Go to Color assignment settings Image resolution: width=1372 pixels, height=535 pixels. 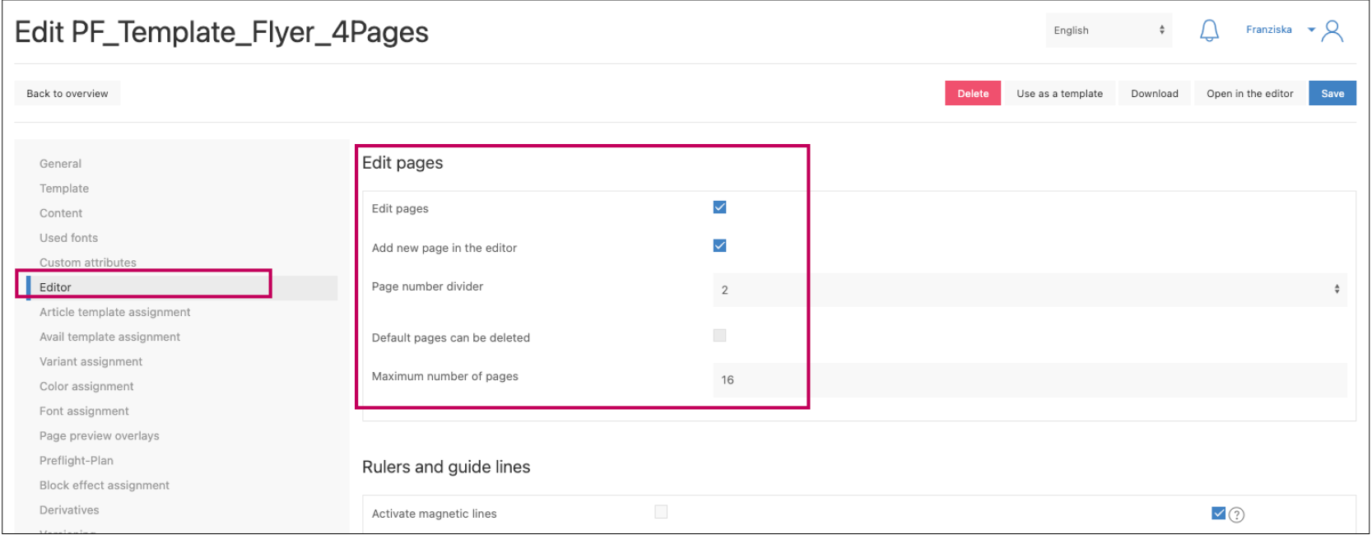click(86, 386)
